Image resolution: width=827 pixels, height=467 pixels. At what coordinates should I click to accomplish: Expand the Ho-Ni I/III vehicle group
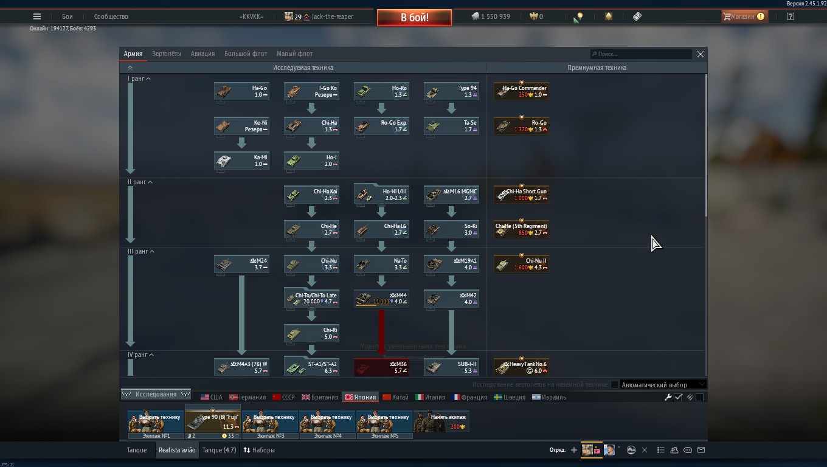pyautogui.click(x=381, y=195)
